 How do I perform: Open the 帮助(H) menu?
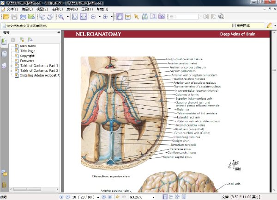pos(102,9)
